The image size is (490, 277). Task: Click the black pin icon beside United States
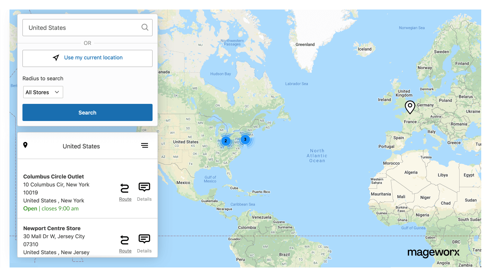(x=25, y=145)
